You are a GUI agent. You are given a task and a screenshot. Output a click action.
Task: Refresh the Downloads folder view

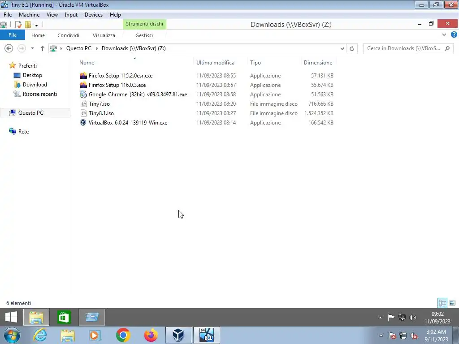click(x=352, y=48)
